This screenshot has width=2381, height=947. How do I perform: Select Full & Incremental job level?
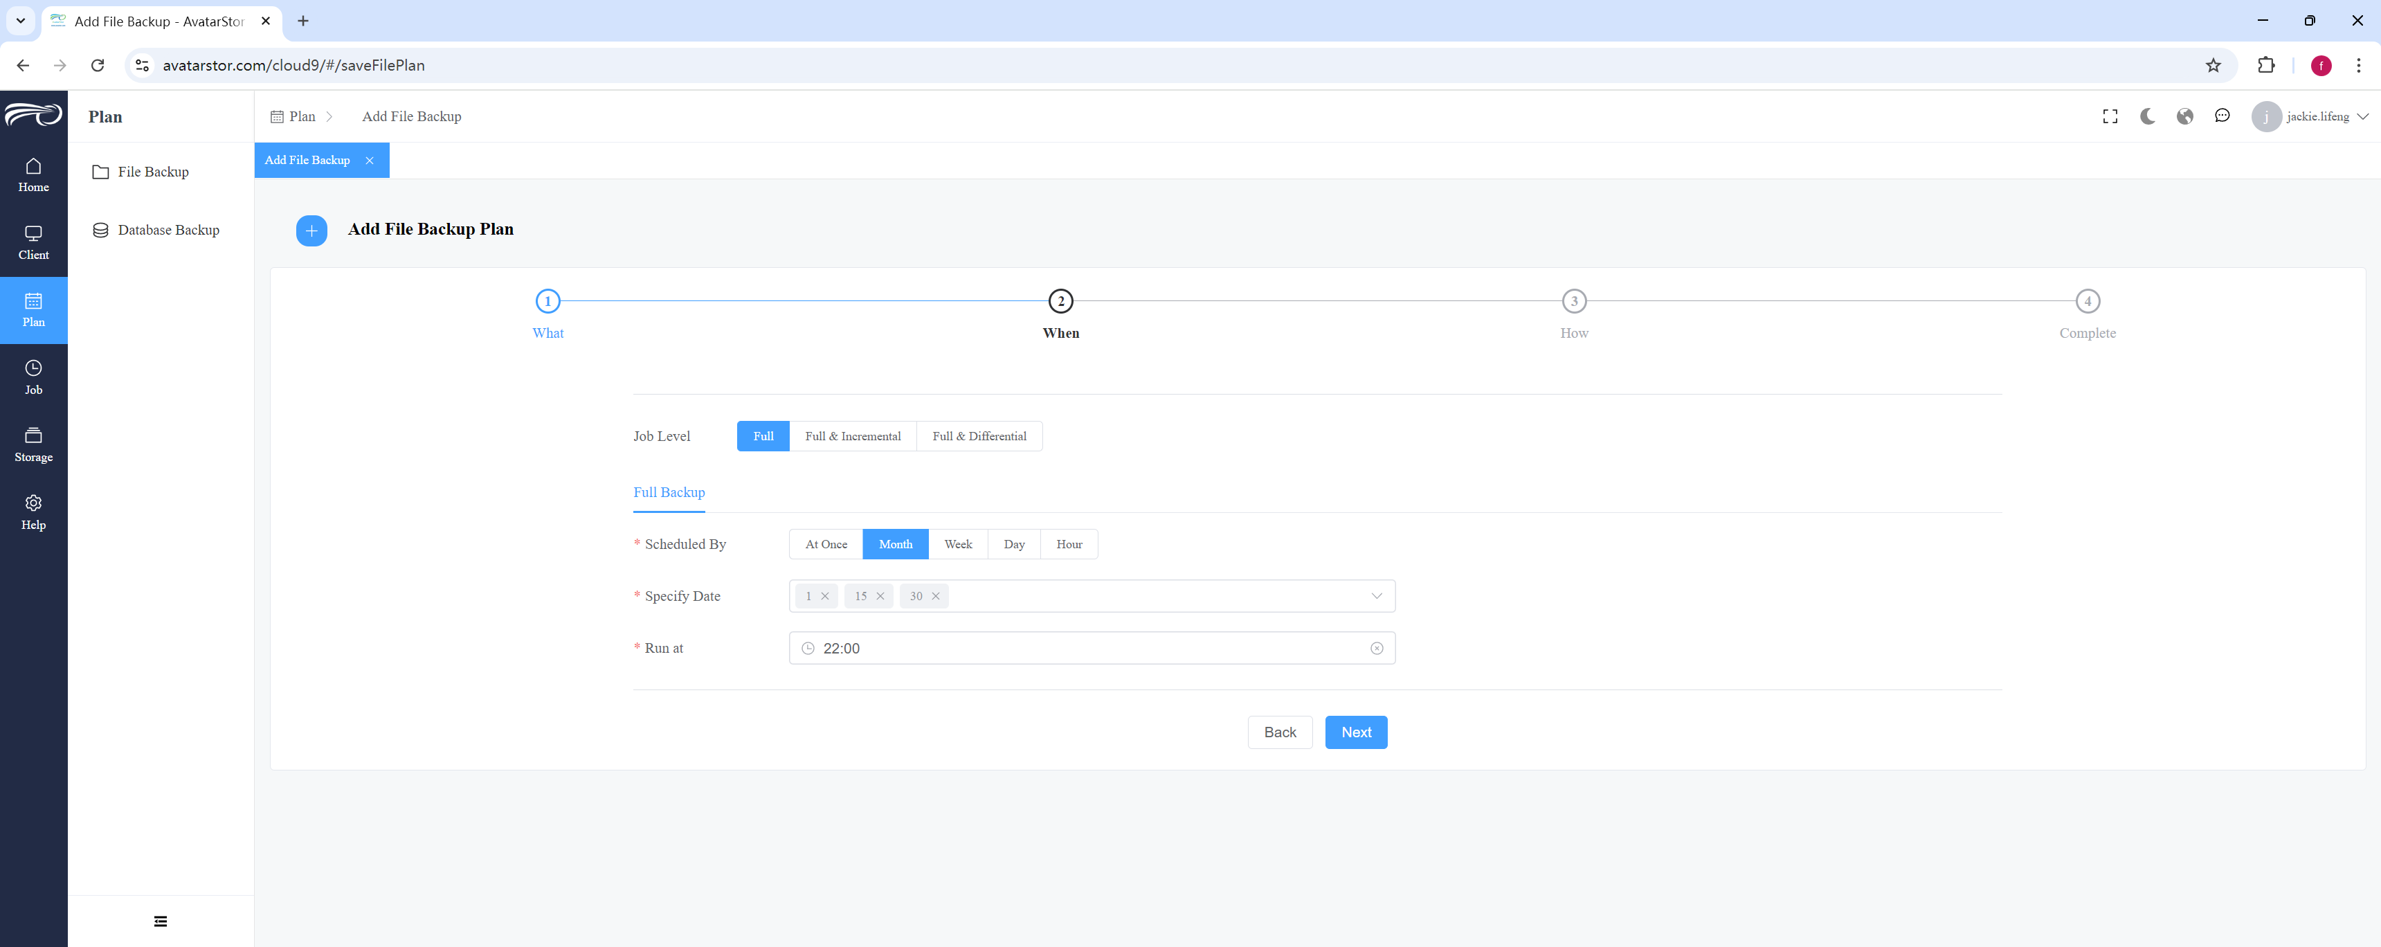852,437
